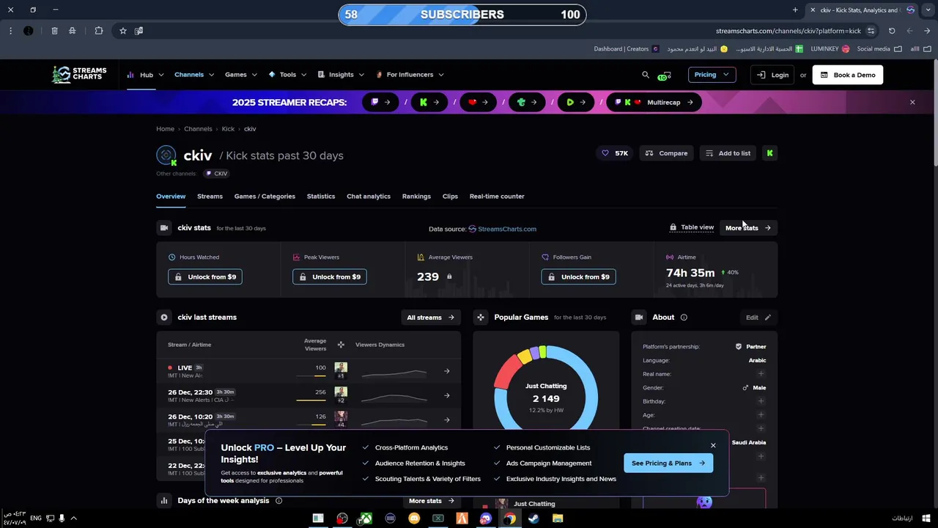This screenshot has height=528, width=938.
Task: Click the lock icon next to 239
Action: tap(449, 276)
